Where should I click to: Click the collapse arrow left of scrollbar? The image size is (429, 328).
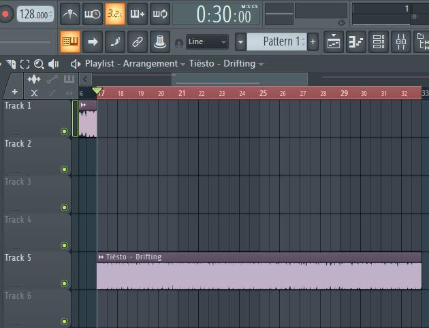click(x=85, y=79)
